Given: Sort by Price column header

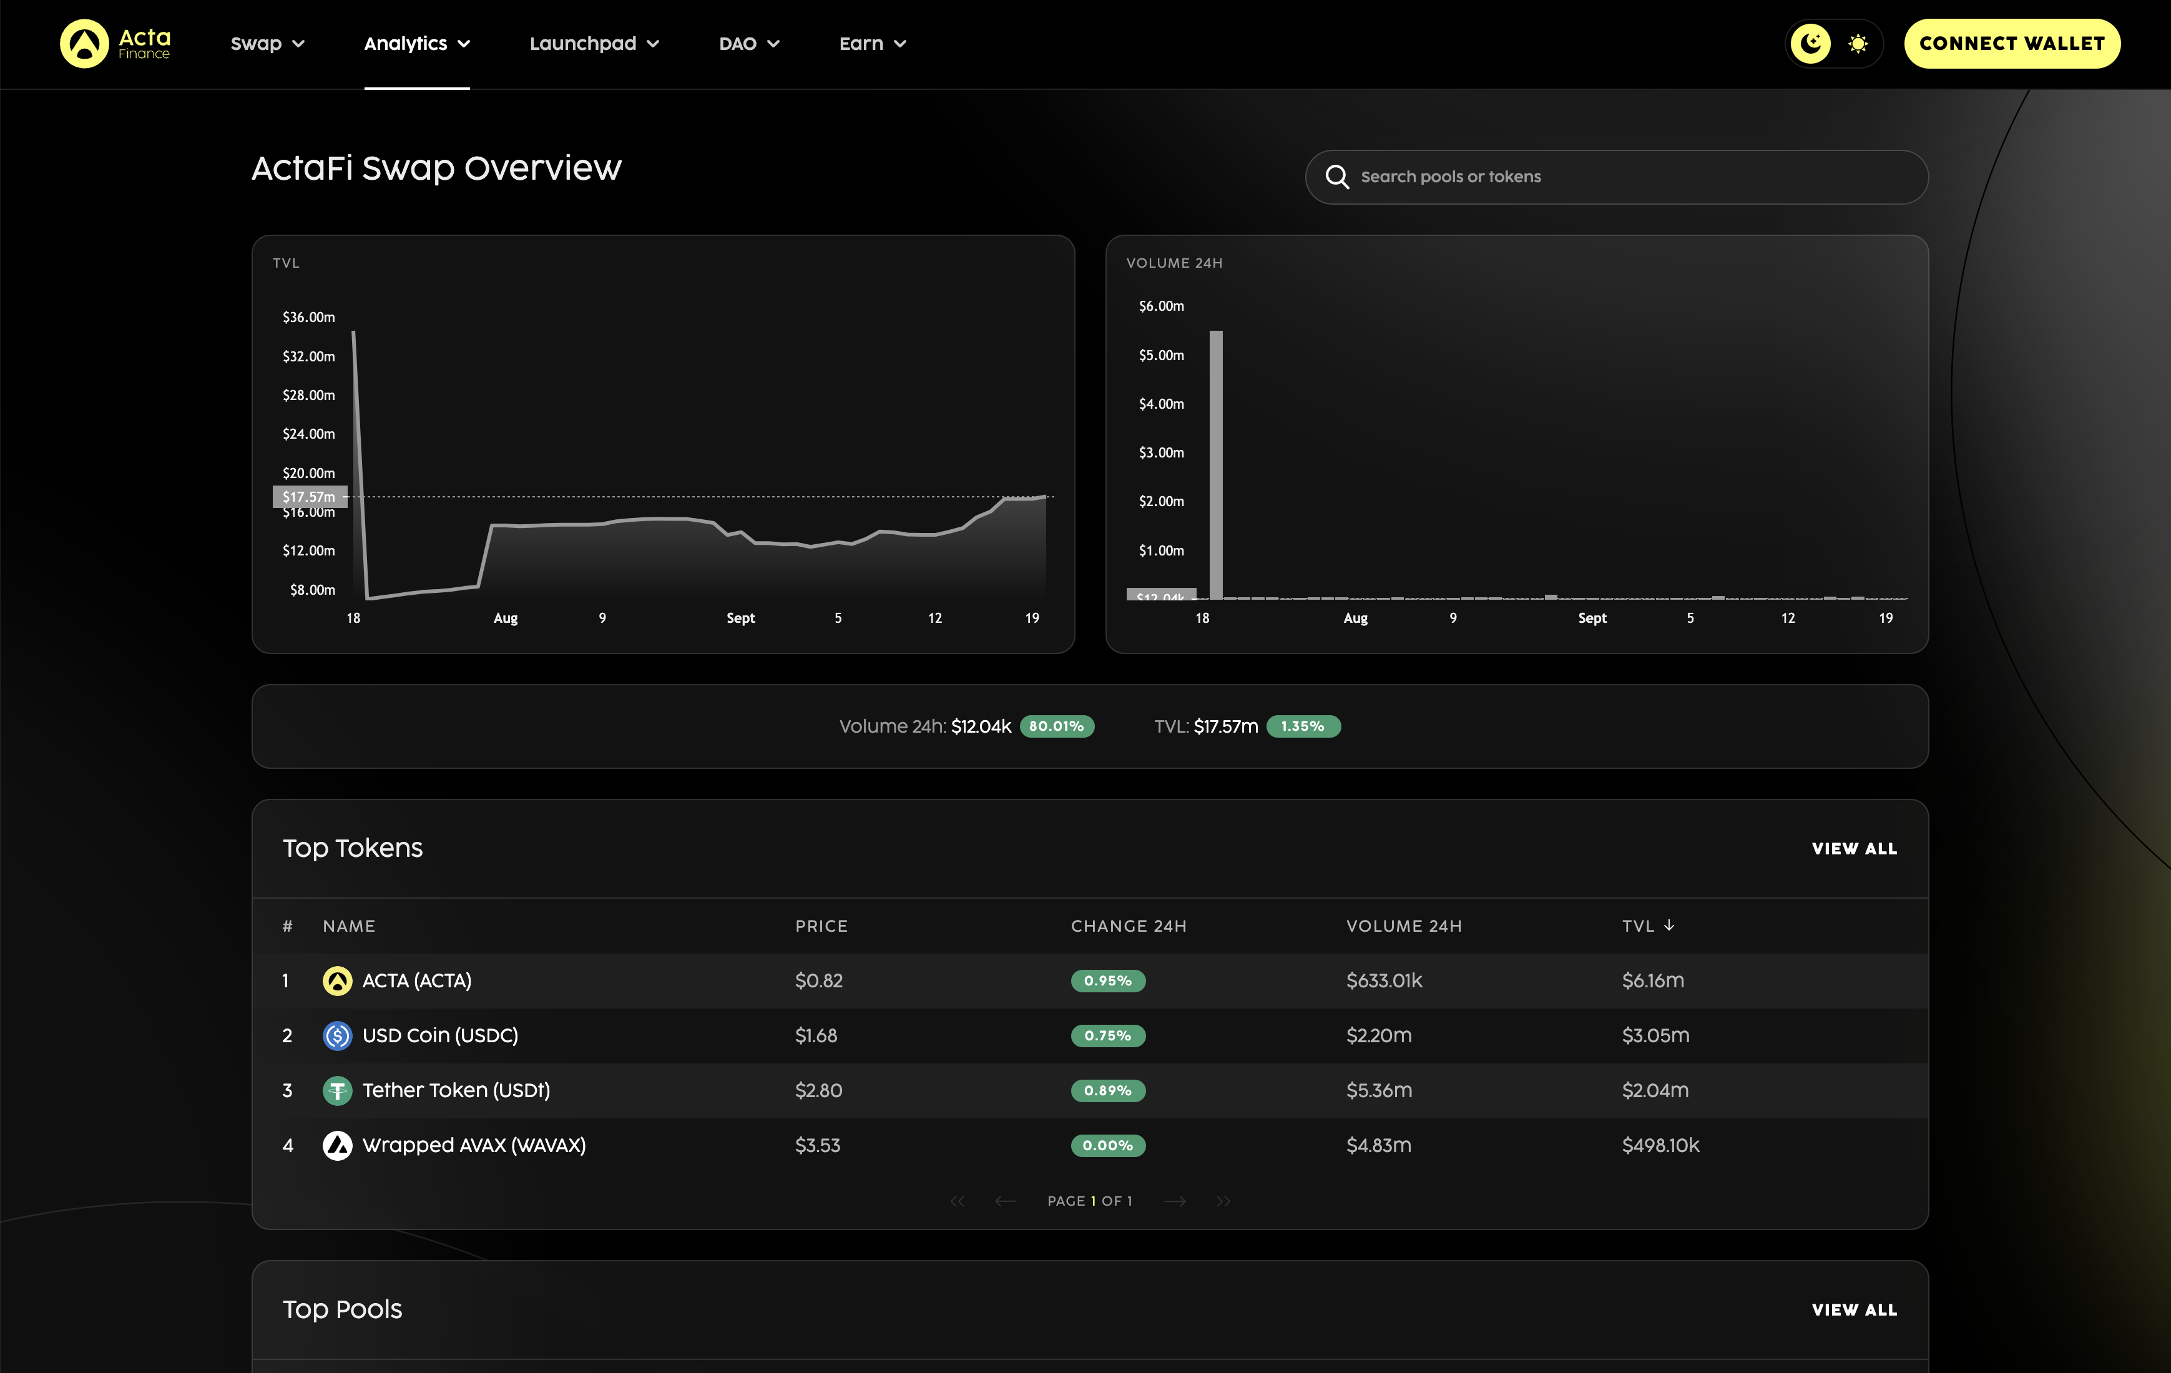Looking at the screenshot, I should coord(821,926).
